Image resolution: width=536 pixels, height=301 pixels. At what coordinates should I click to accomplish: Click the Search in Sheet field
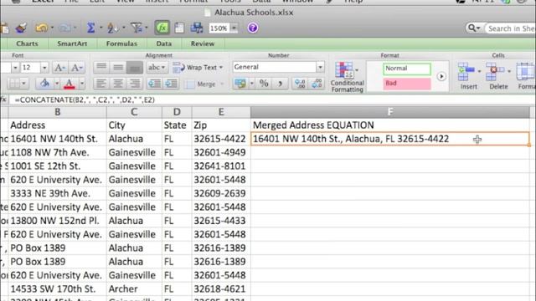pyautogui.click(x=511, y=28)
